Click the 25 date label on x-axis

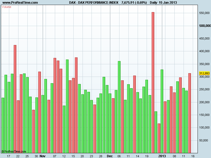(27, 156)
